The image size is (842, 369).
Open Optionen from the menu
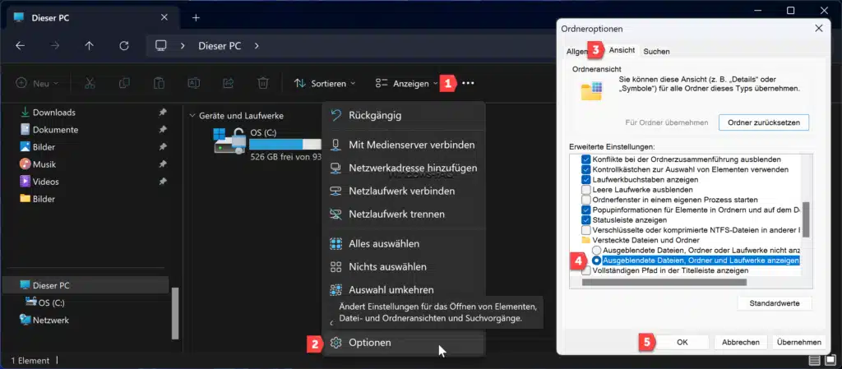point(403,342)
